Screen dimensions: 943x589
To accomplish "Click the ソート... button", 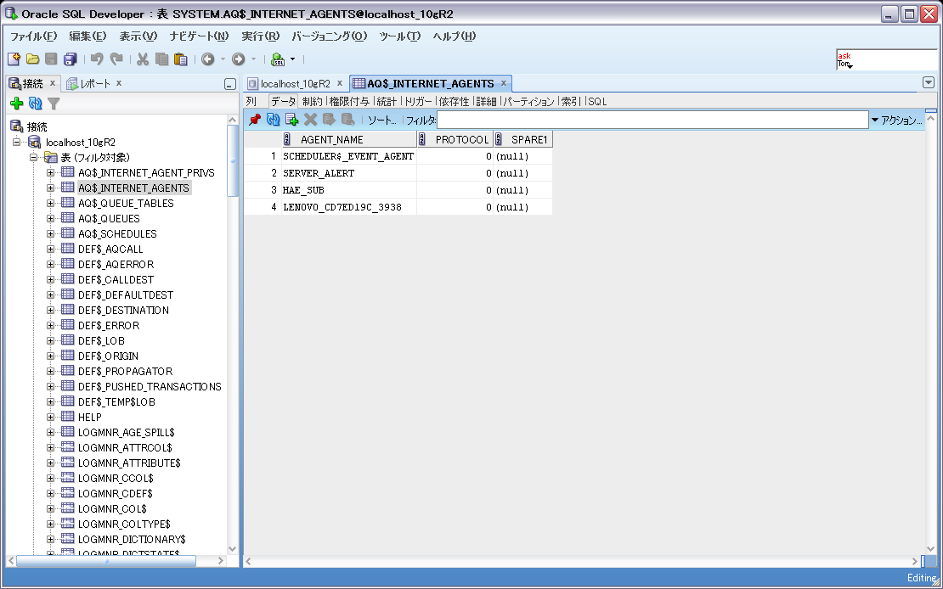I will (x=382, y=121).
